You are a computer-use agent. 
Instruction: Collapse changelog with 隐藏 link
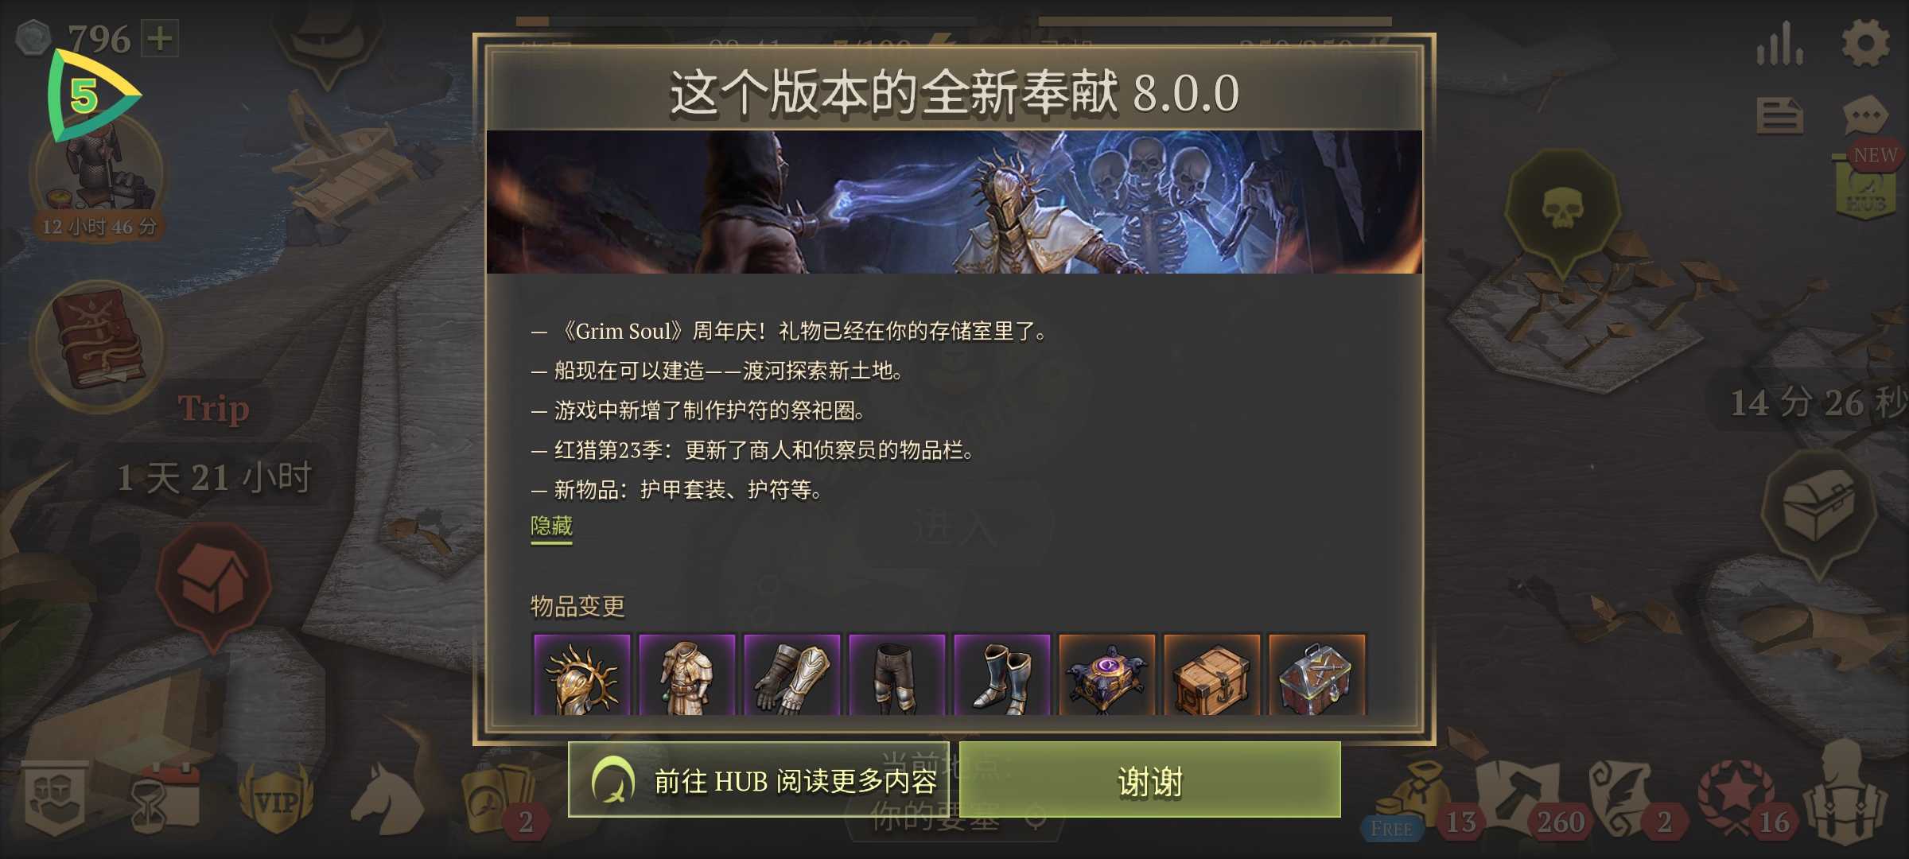(551, 527)
